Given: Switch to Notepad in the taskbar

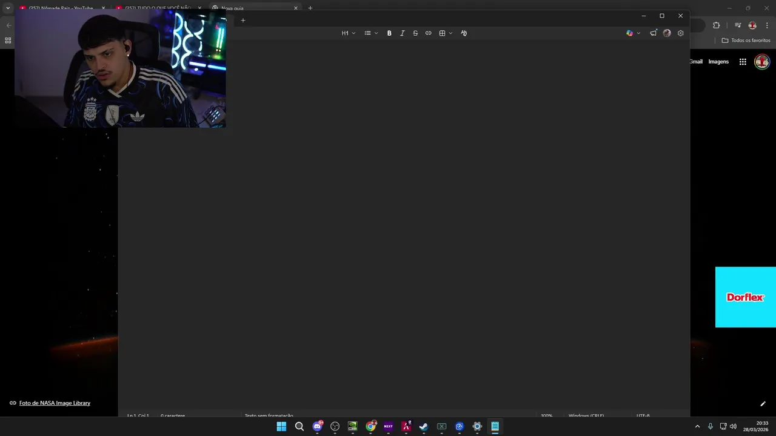Looking at the screenshot, I should coord(495,426).
